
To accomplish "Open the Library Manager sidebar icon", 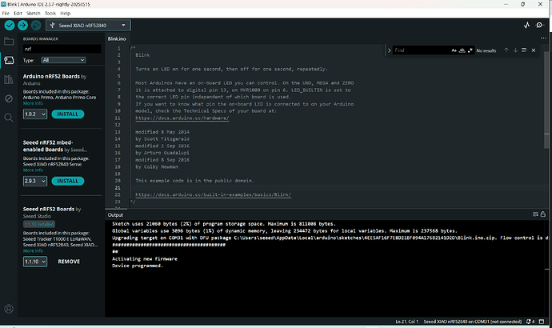I will pyautogui.click(x=9, y=79).
